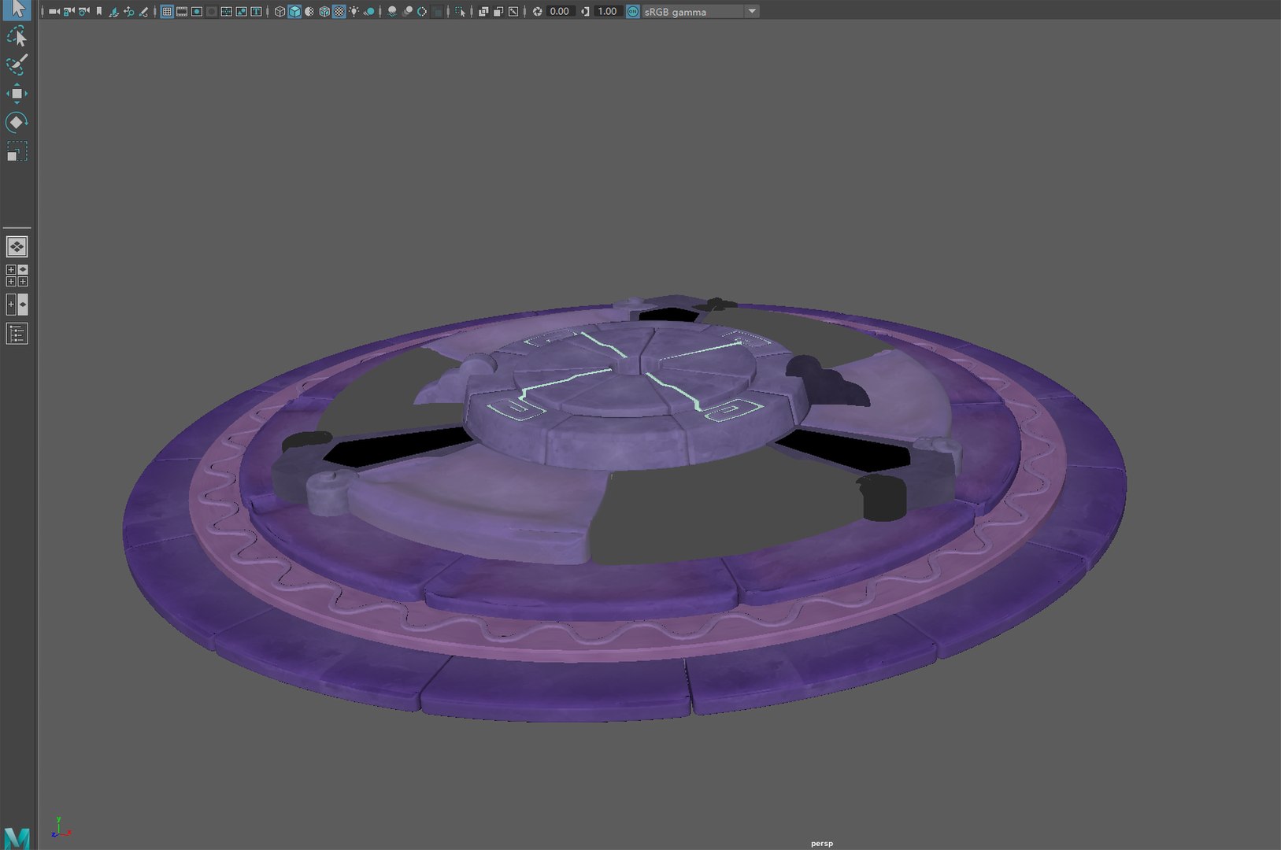Viewport: 1281px width, 850px height.
Task: Toggle X-Ray display icon
Action: (483, 11)
